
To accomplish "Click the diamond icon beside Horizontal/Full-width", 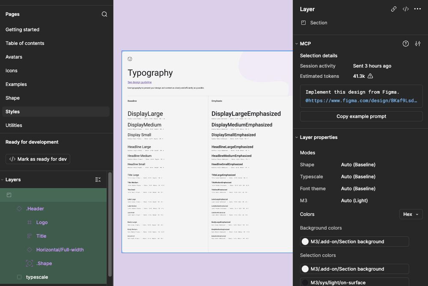I will [x=30, y=250].
